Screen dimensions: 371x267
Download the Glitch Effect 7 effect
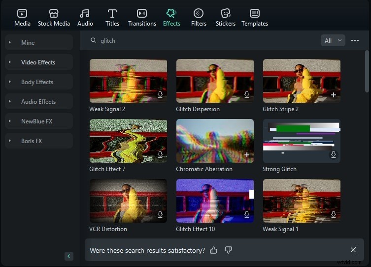pos(160,154)
